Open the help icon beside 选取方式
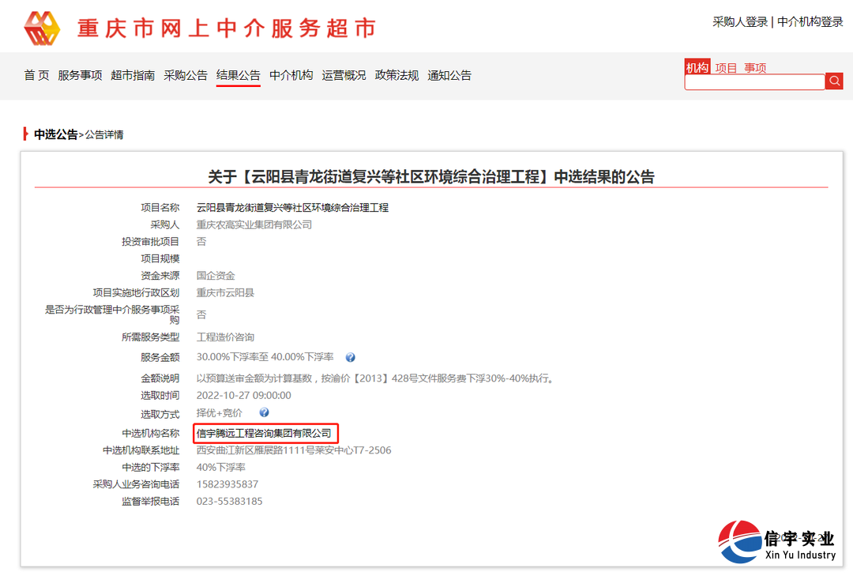Screen dimensions: 853x576 click(264, 412)
